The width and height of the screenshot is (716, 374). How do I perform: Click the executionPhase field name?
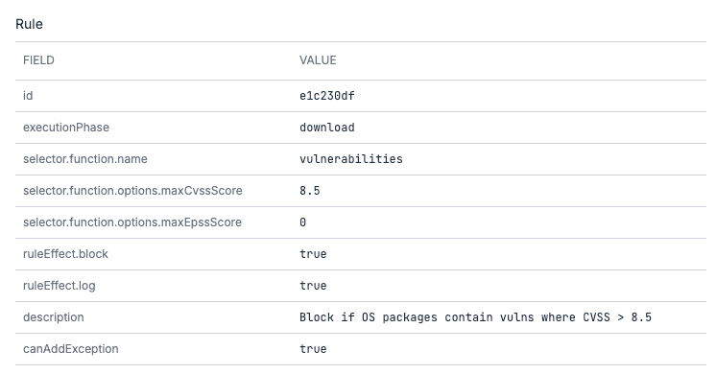click(x=66, y=128)
